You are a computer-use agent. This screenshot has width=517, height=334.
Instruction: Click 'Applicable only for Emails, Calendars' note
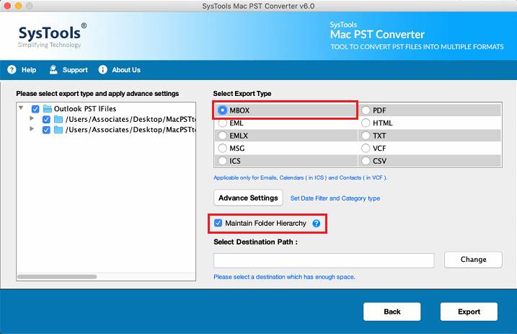point(301,177)
